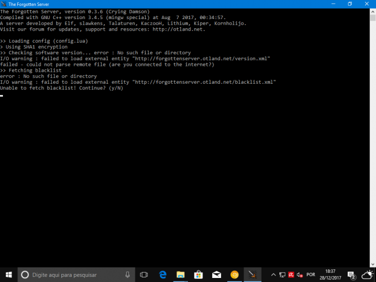Click the 'http://otland.net.' text

click(x=179, y=29)
